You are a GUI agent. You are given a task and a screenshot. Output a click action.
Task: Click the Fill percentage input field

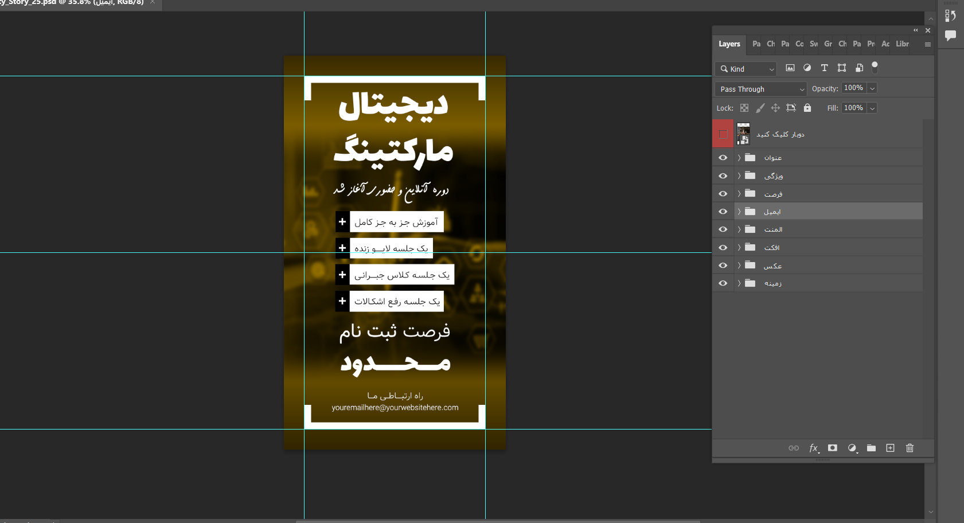point(853,108)
